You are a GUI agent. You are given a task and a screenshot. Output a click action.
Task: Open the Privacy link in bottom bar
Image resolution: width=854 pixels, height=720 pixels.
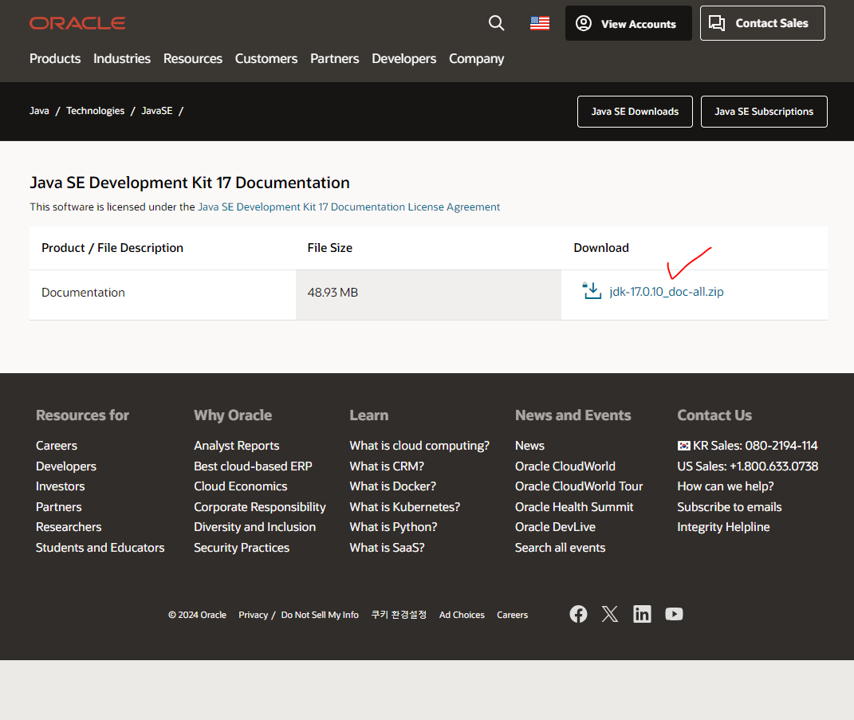click(254, 615)
